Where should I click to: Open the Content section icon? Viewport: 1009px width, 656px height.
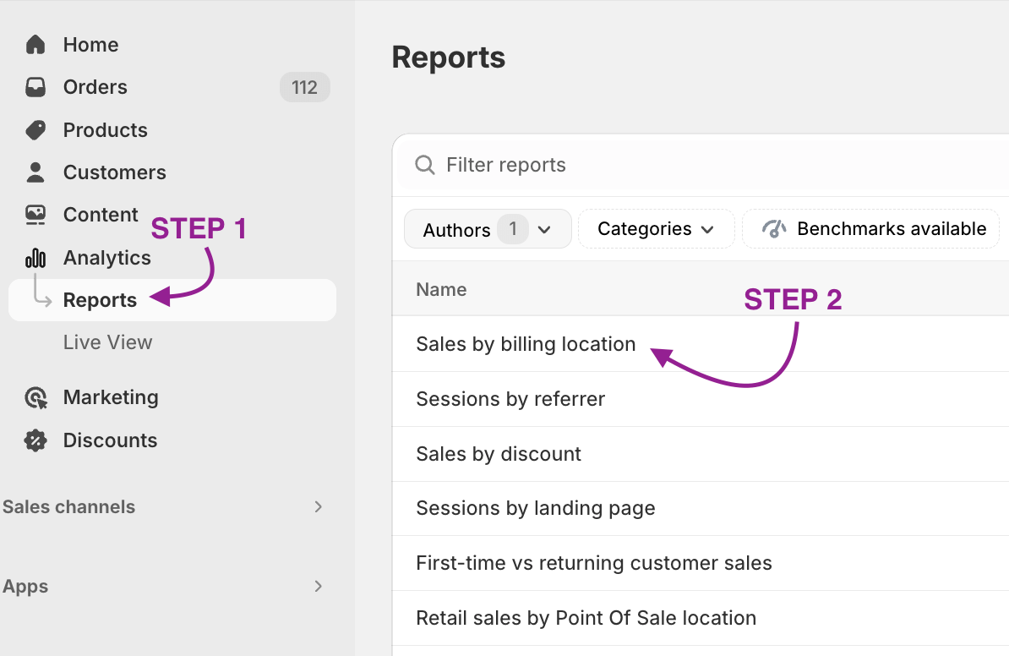click(34, 214)
